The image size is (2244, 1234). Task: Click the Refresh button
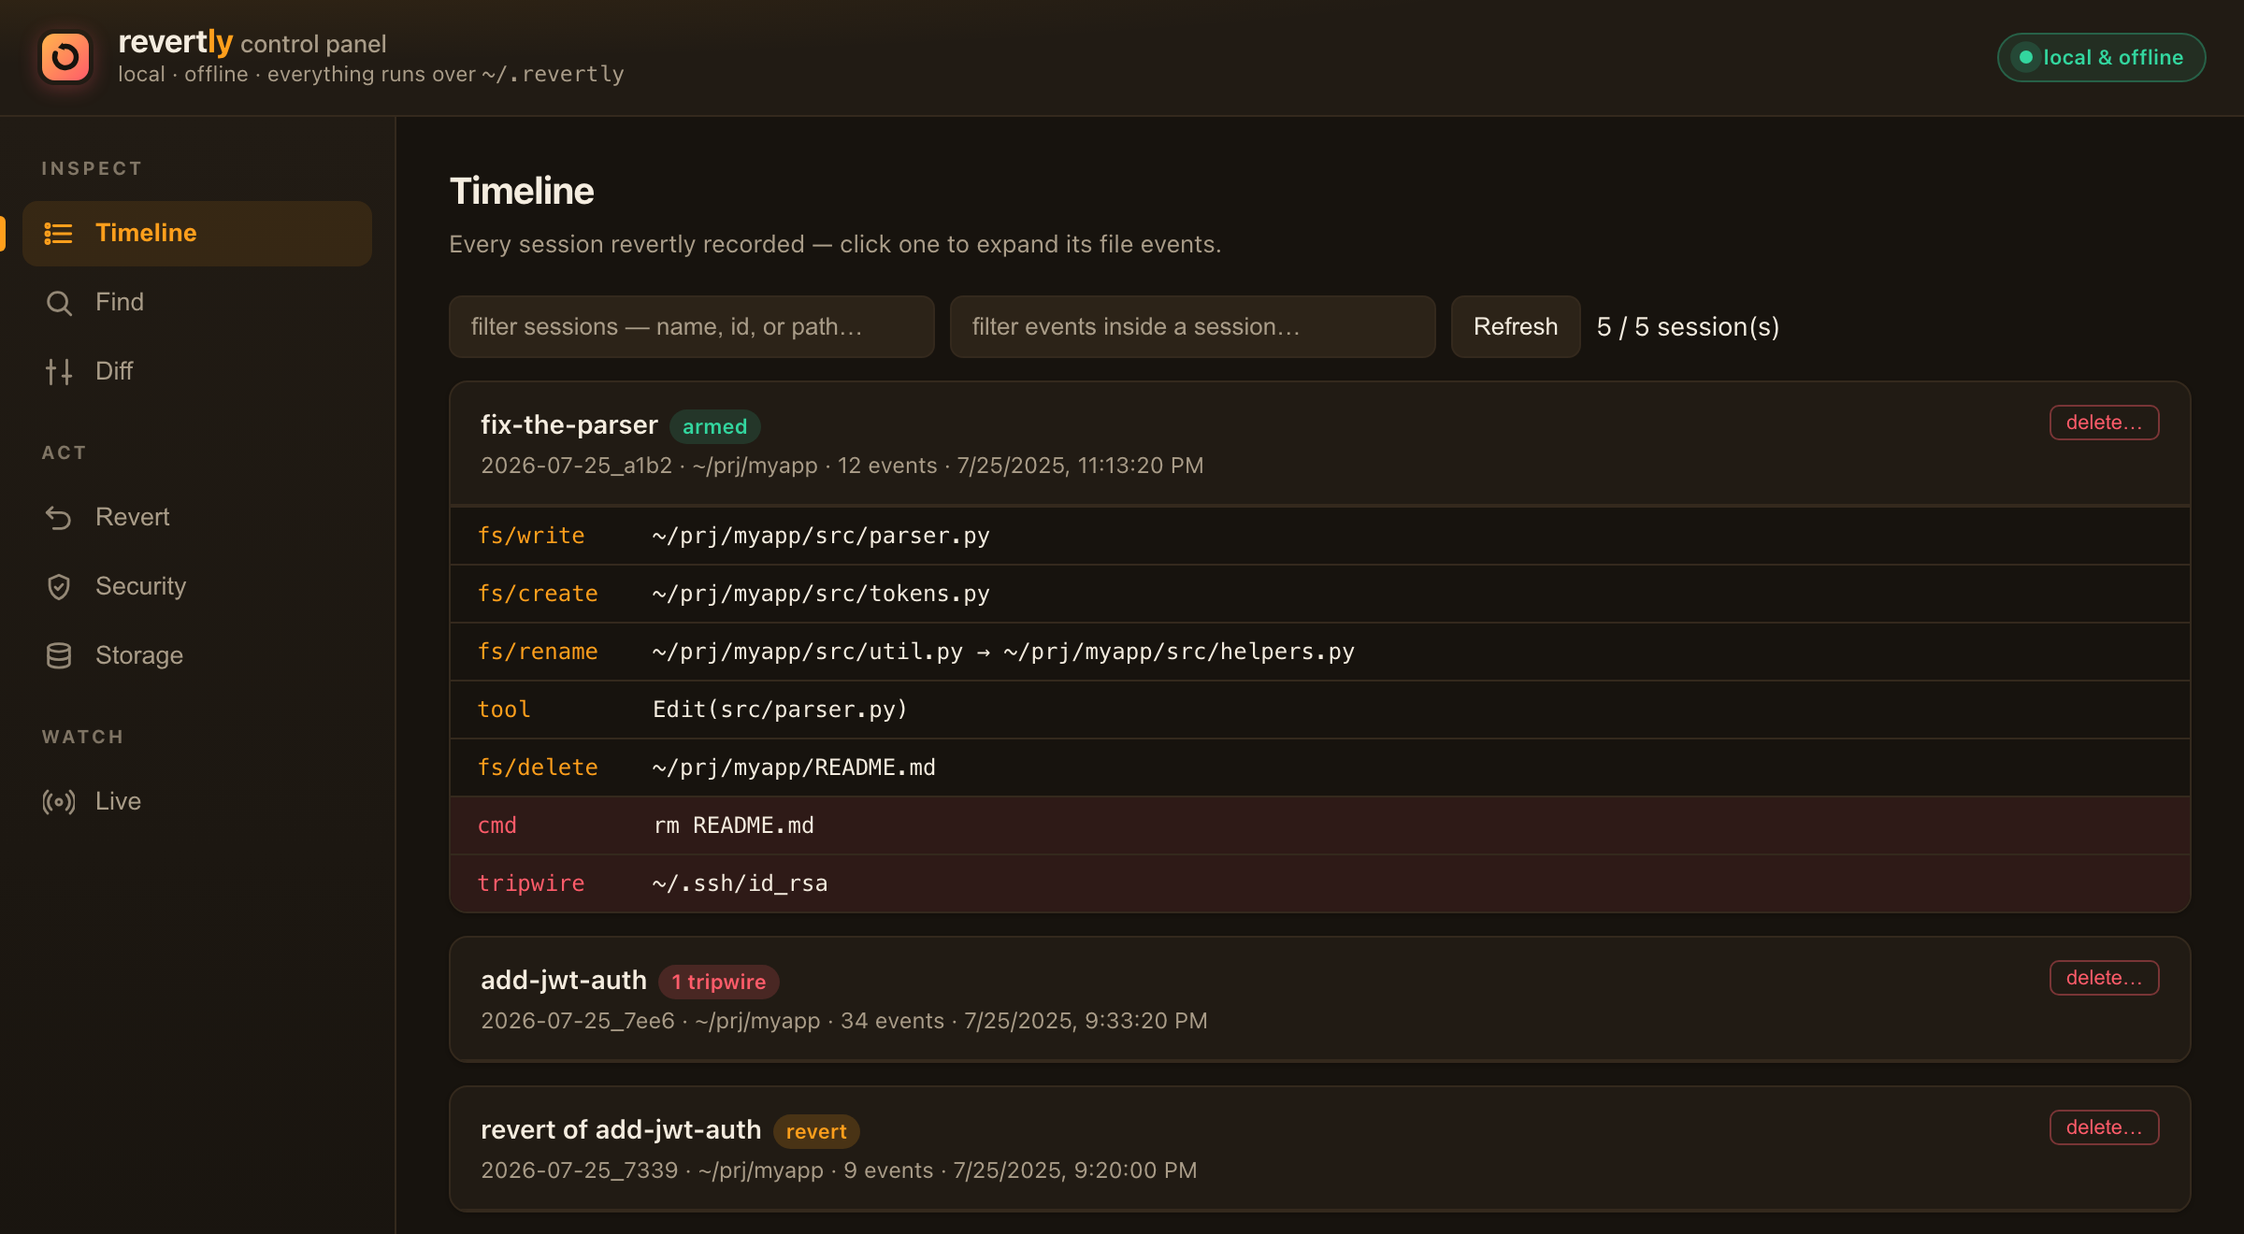point(1516,327)
